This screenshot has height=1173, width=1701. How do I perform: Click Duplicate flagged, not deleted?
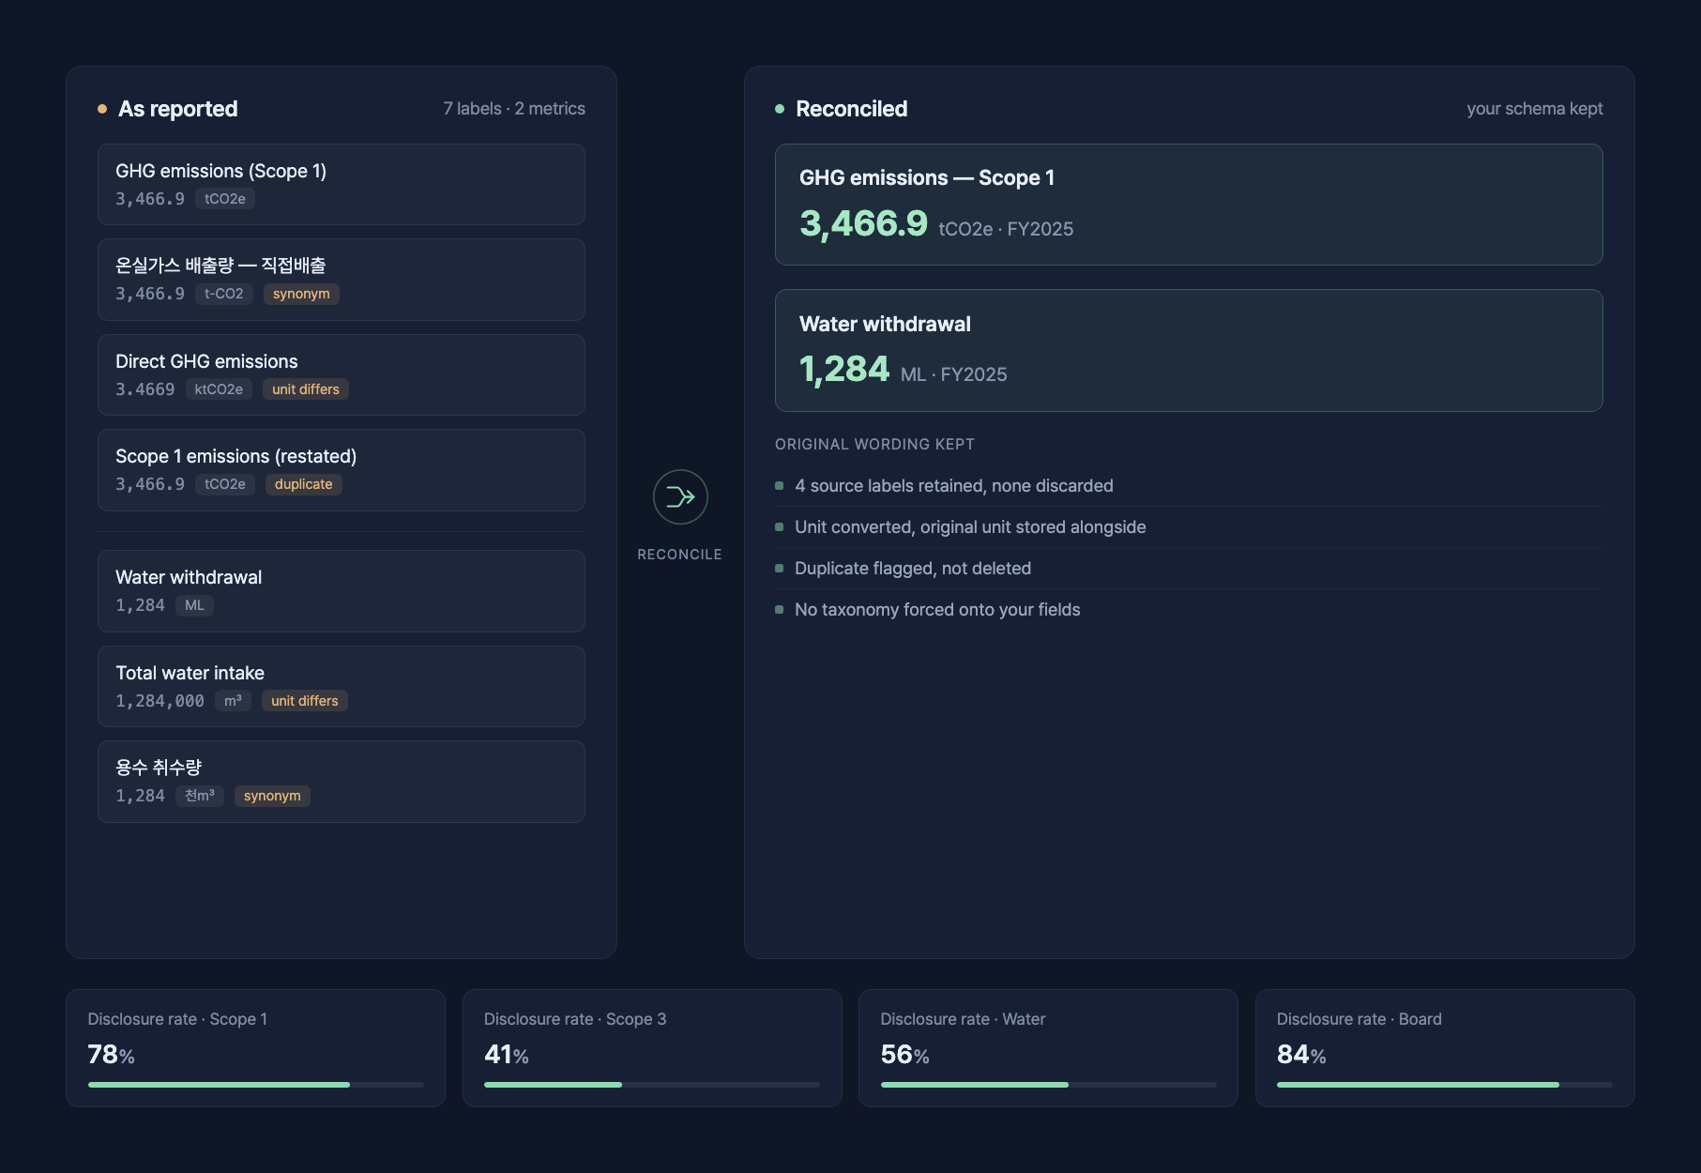pyautogui.click(x=913, y=569)
